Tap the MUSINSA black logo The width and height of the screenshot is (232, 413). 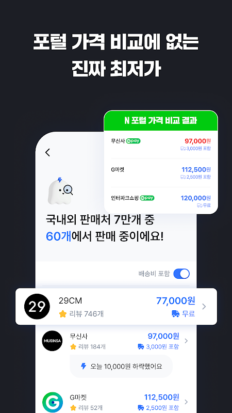point(53,341)
